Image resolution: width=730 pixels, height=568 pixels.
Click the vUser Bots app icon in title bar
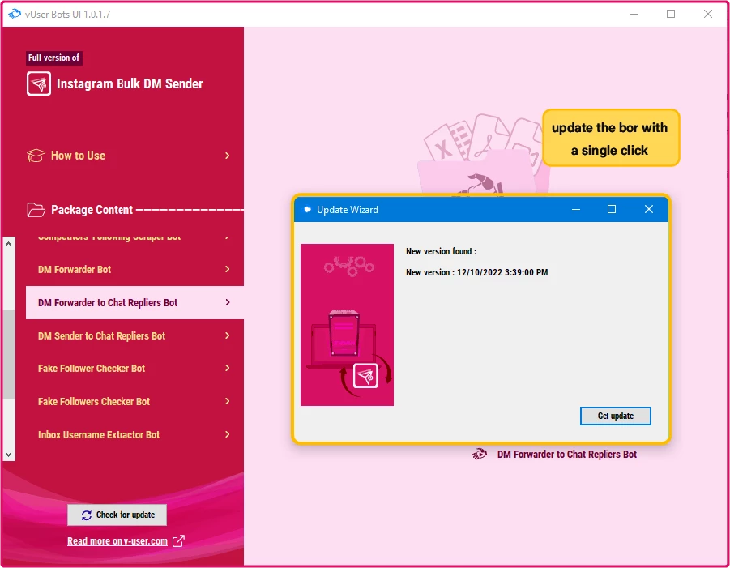15,14
